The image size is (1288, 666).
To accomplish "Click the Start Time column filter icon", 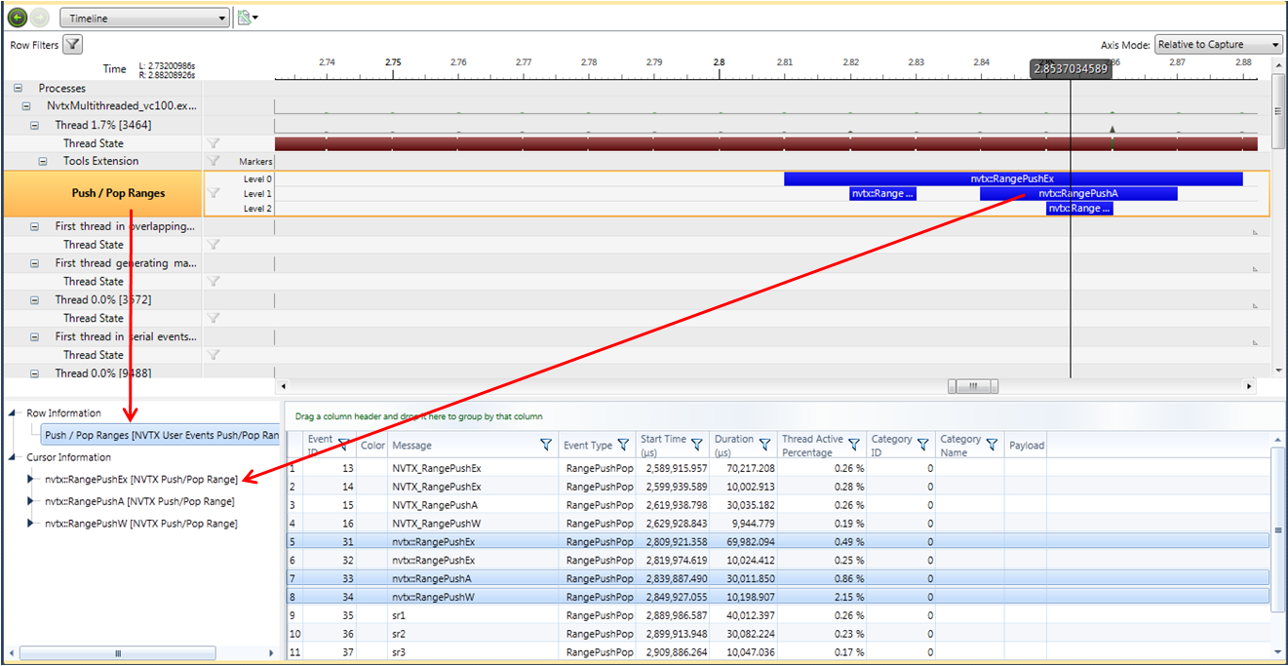I will coord(696,445).
